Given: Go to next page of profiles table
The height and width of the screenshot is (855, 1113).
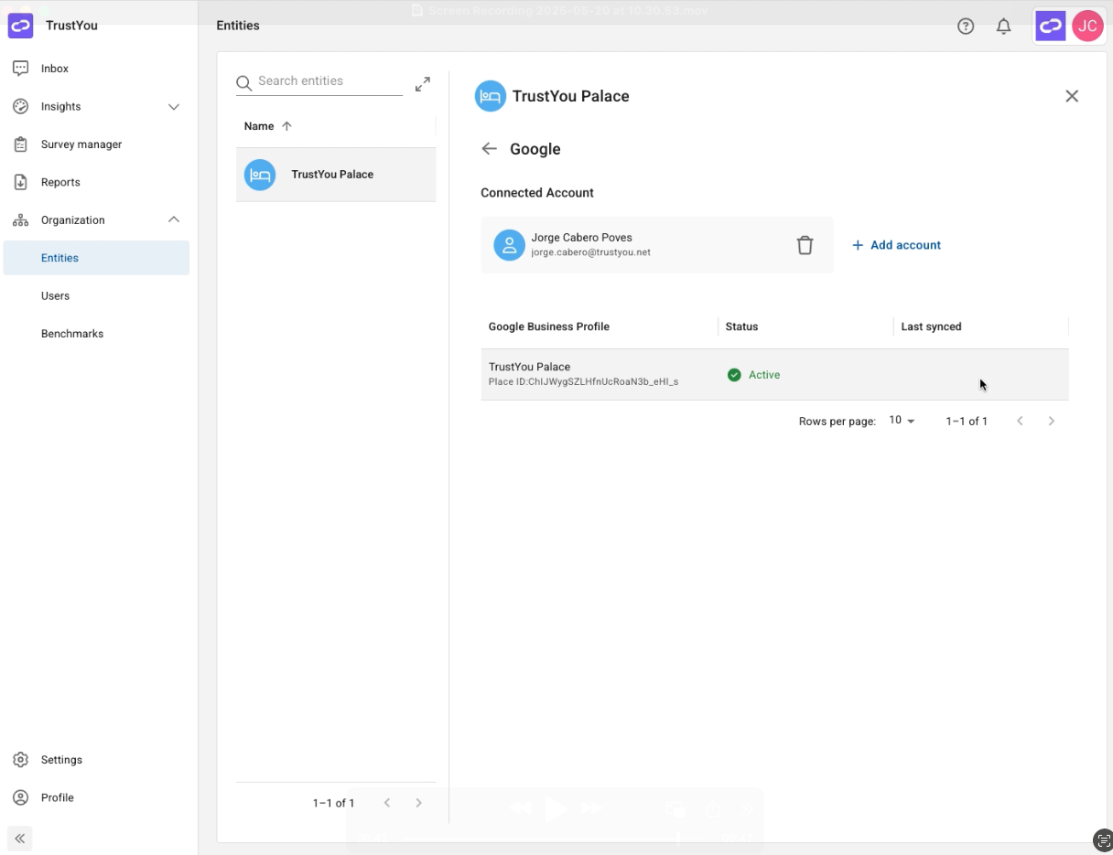Looking at the screenshot, I should pos(1052,421).
